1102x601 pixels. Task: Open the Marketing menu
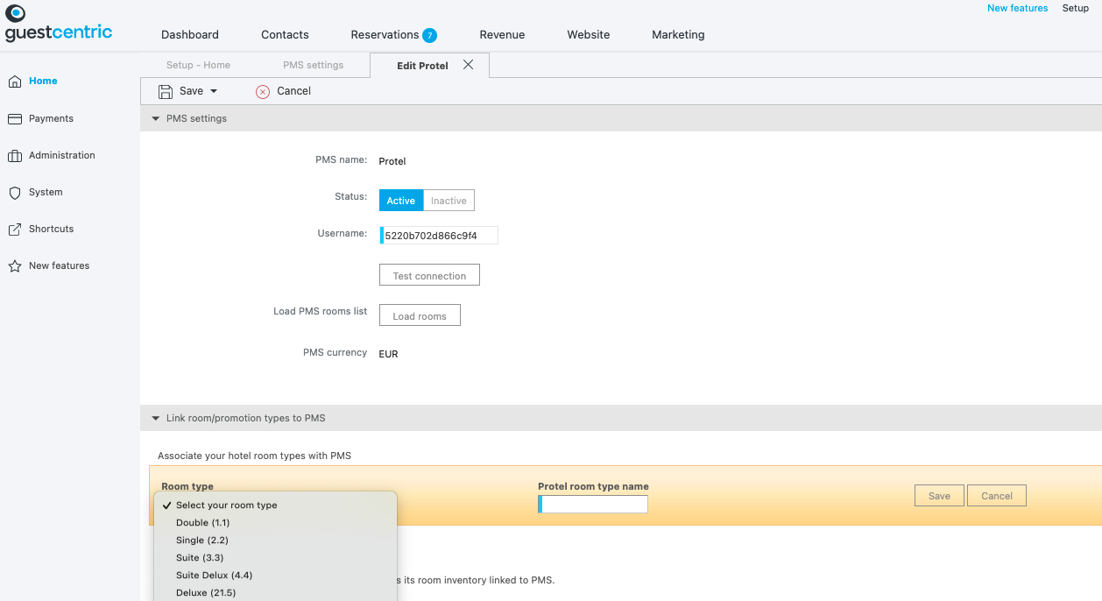point(678,35)
